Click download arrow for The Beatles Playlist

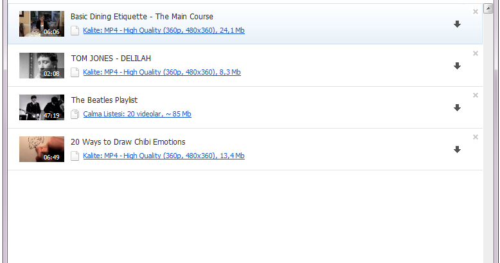pos(457,108)
